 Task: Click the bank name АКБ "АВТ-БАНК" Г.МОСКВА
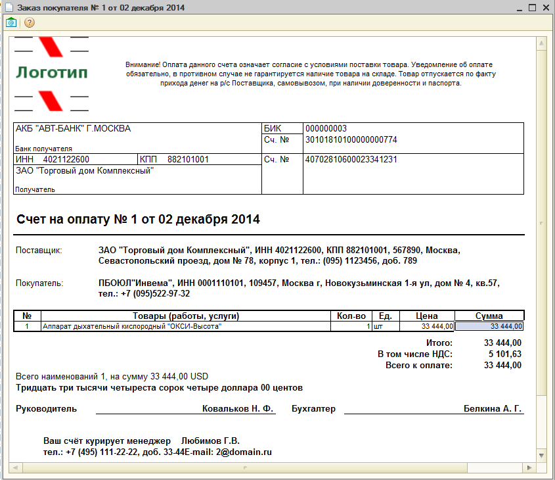(73, 128)
